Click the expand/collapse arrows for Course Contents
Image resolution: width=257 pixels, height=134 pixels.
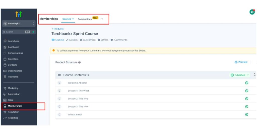254,75
